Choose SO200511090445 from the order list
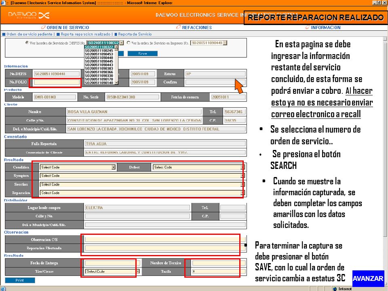This screenshot has height=291, width=388. (x=99, y=61)
